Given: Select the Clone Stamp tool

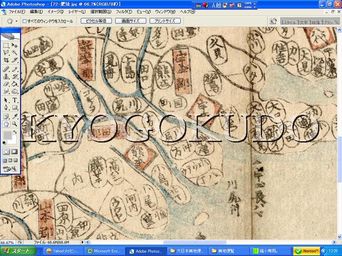Looking at the screenshot, I should [6, 77].
